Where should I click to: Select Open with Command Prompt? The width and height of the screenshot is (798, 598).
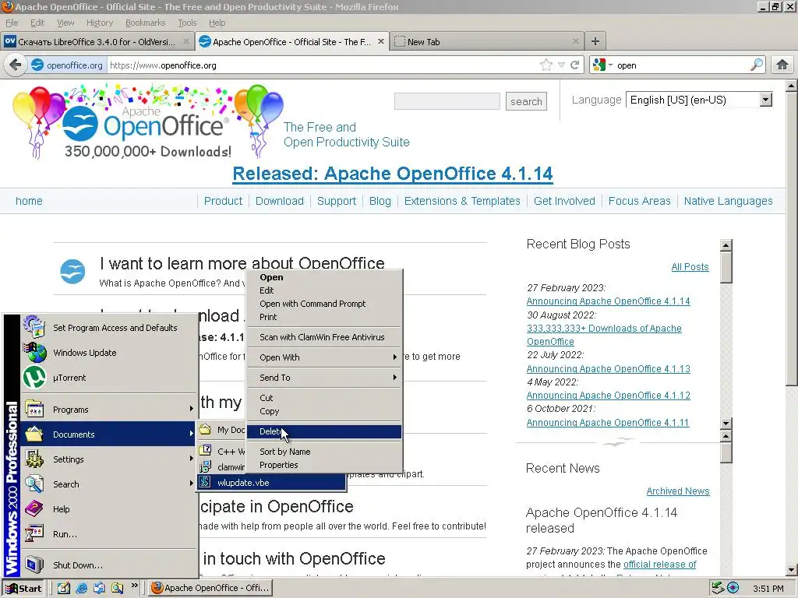click(324, 304)
